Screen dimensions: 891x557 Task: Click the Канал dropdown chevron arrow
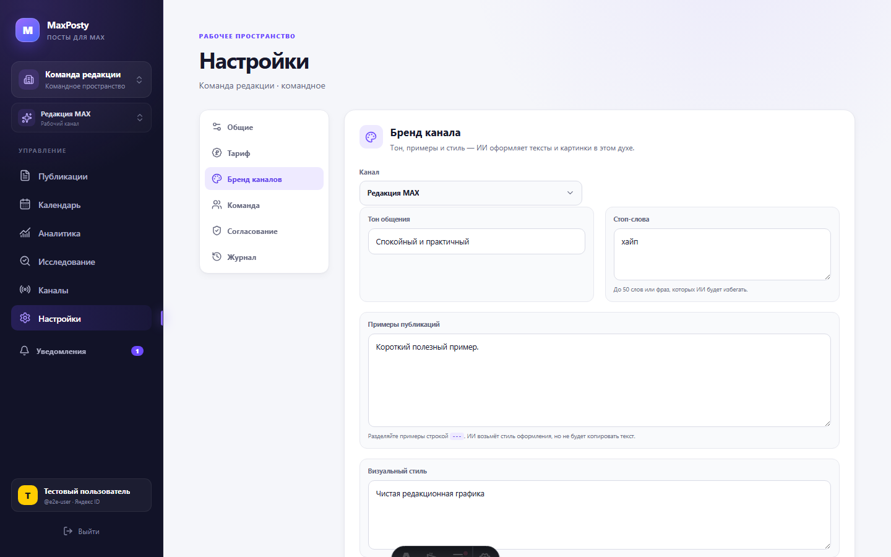570,193
